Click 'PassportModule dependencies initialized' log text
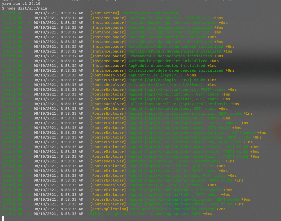 coord(172,23)
